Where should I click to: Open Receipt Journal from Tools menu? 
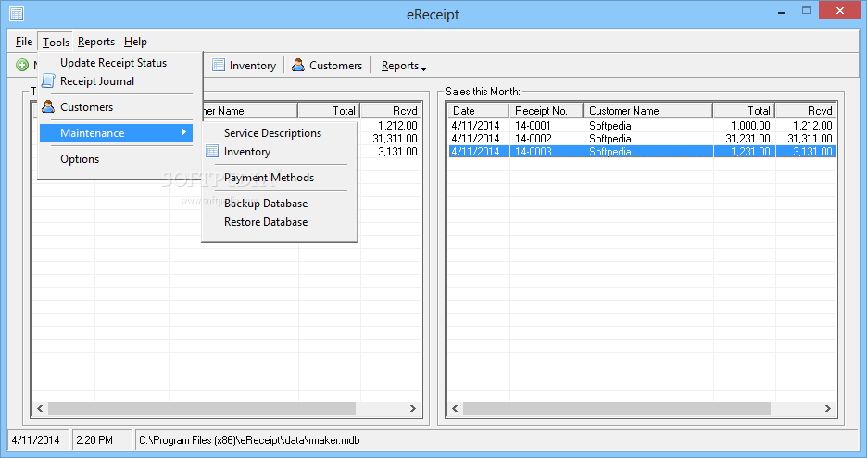point(116,81)
